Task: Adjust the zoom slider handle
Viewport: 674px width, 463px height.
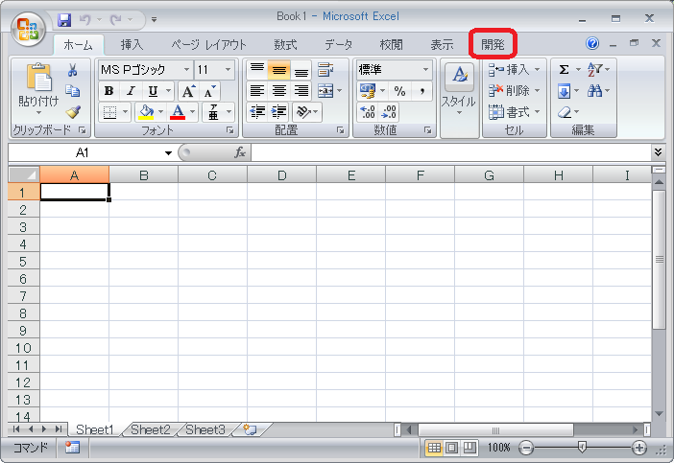Action: point(582,448)
